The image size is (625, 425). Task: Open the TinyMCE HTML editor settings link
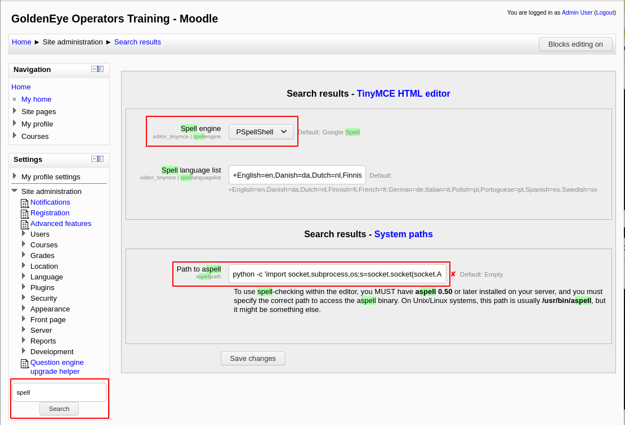click(x=403, y=94)
